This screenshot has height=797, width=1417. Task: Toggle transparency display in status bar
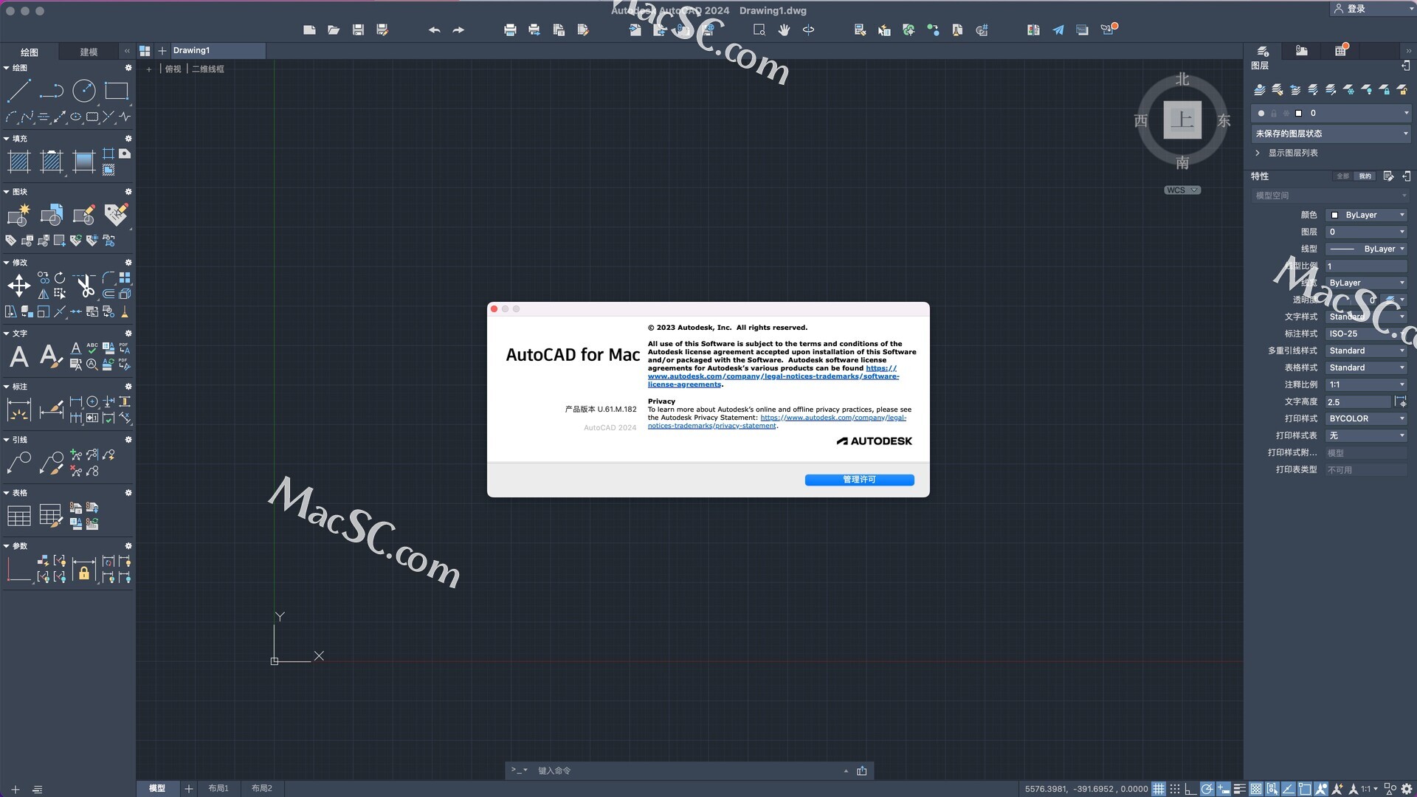coord(1255,789)
